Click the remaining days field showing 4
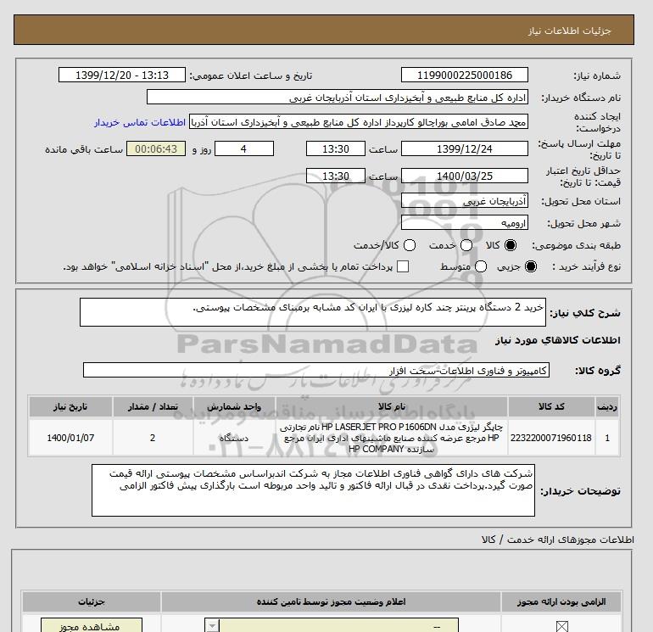Viewport: 653px width, 632px height. (243, 148)
